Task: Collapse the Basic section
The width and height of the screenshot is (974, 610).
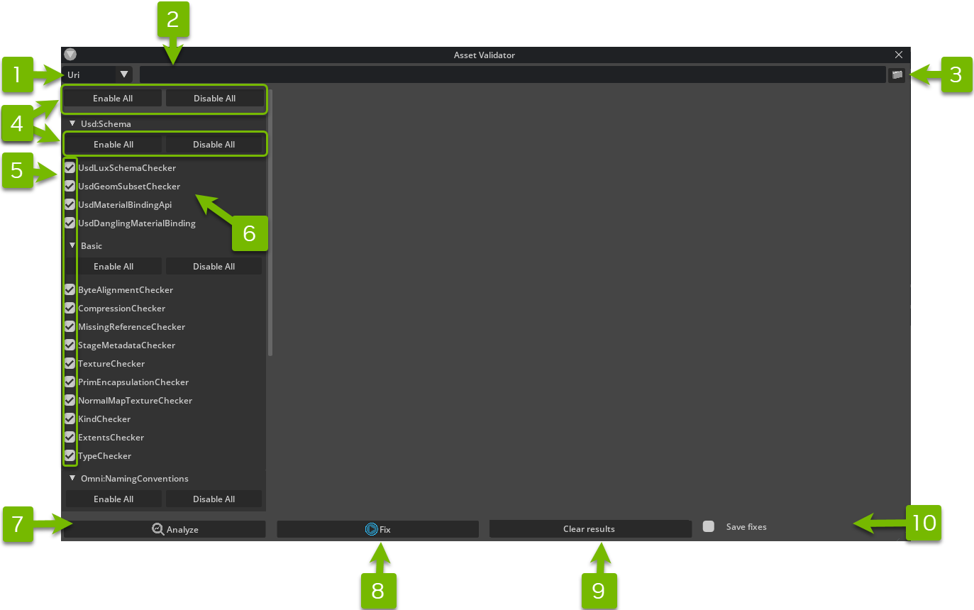Action: point(72,245)
